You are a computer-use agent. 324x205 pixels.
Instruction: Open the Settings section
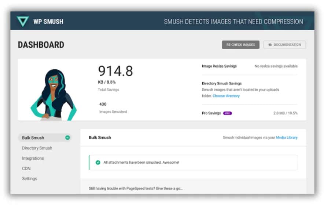pyautogui.click(x=30, y=179)
